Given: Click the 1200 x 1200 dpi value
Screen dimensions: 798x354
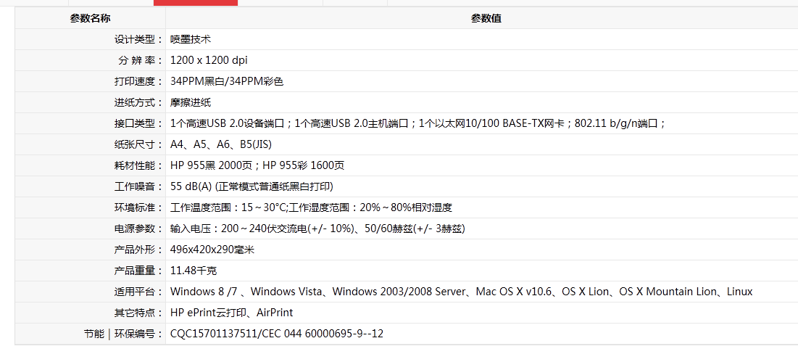Looking at the screenshot, I should [209, 61].
